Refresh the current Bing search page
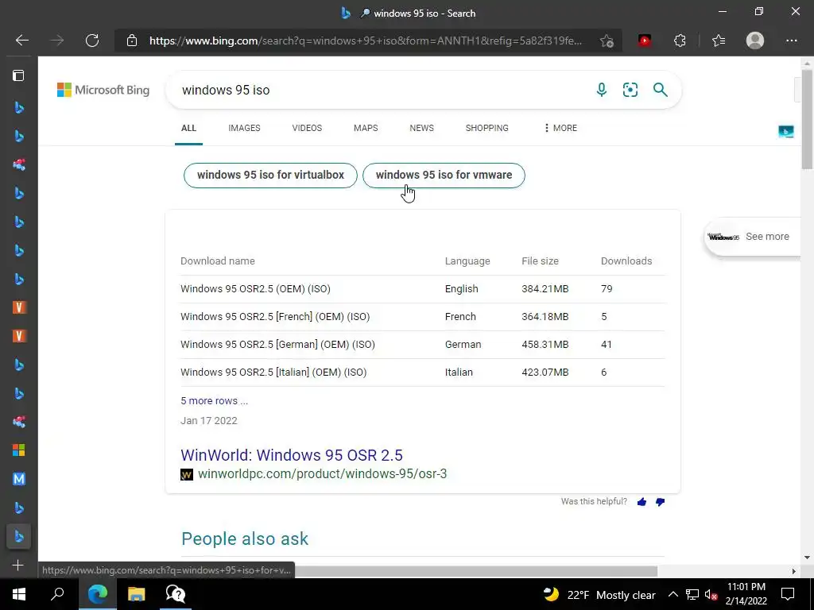 (x=92, y=41)
